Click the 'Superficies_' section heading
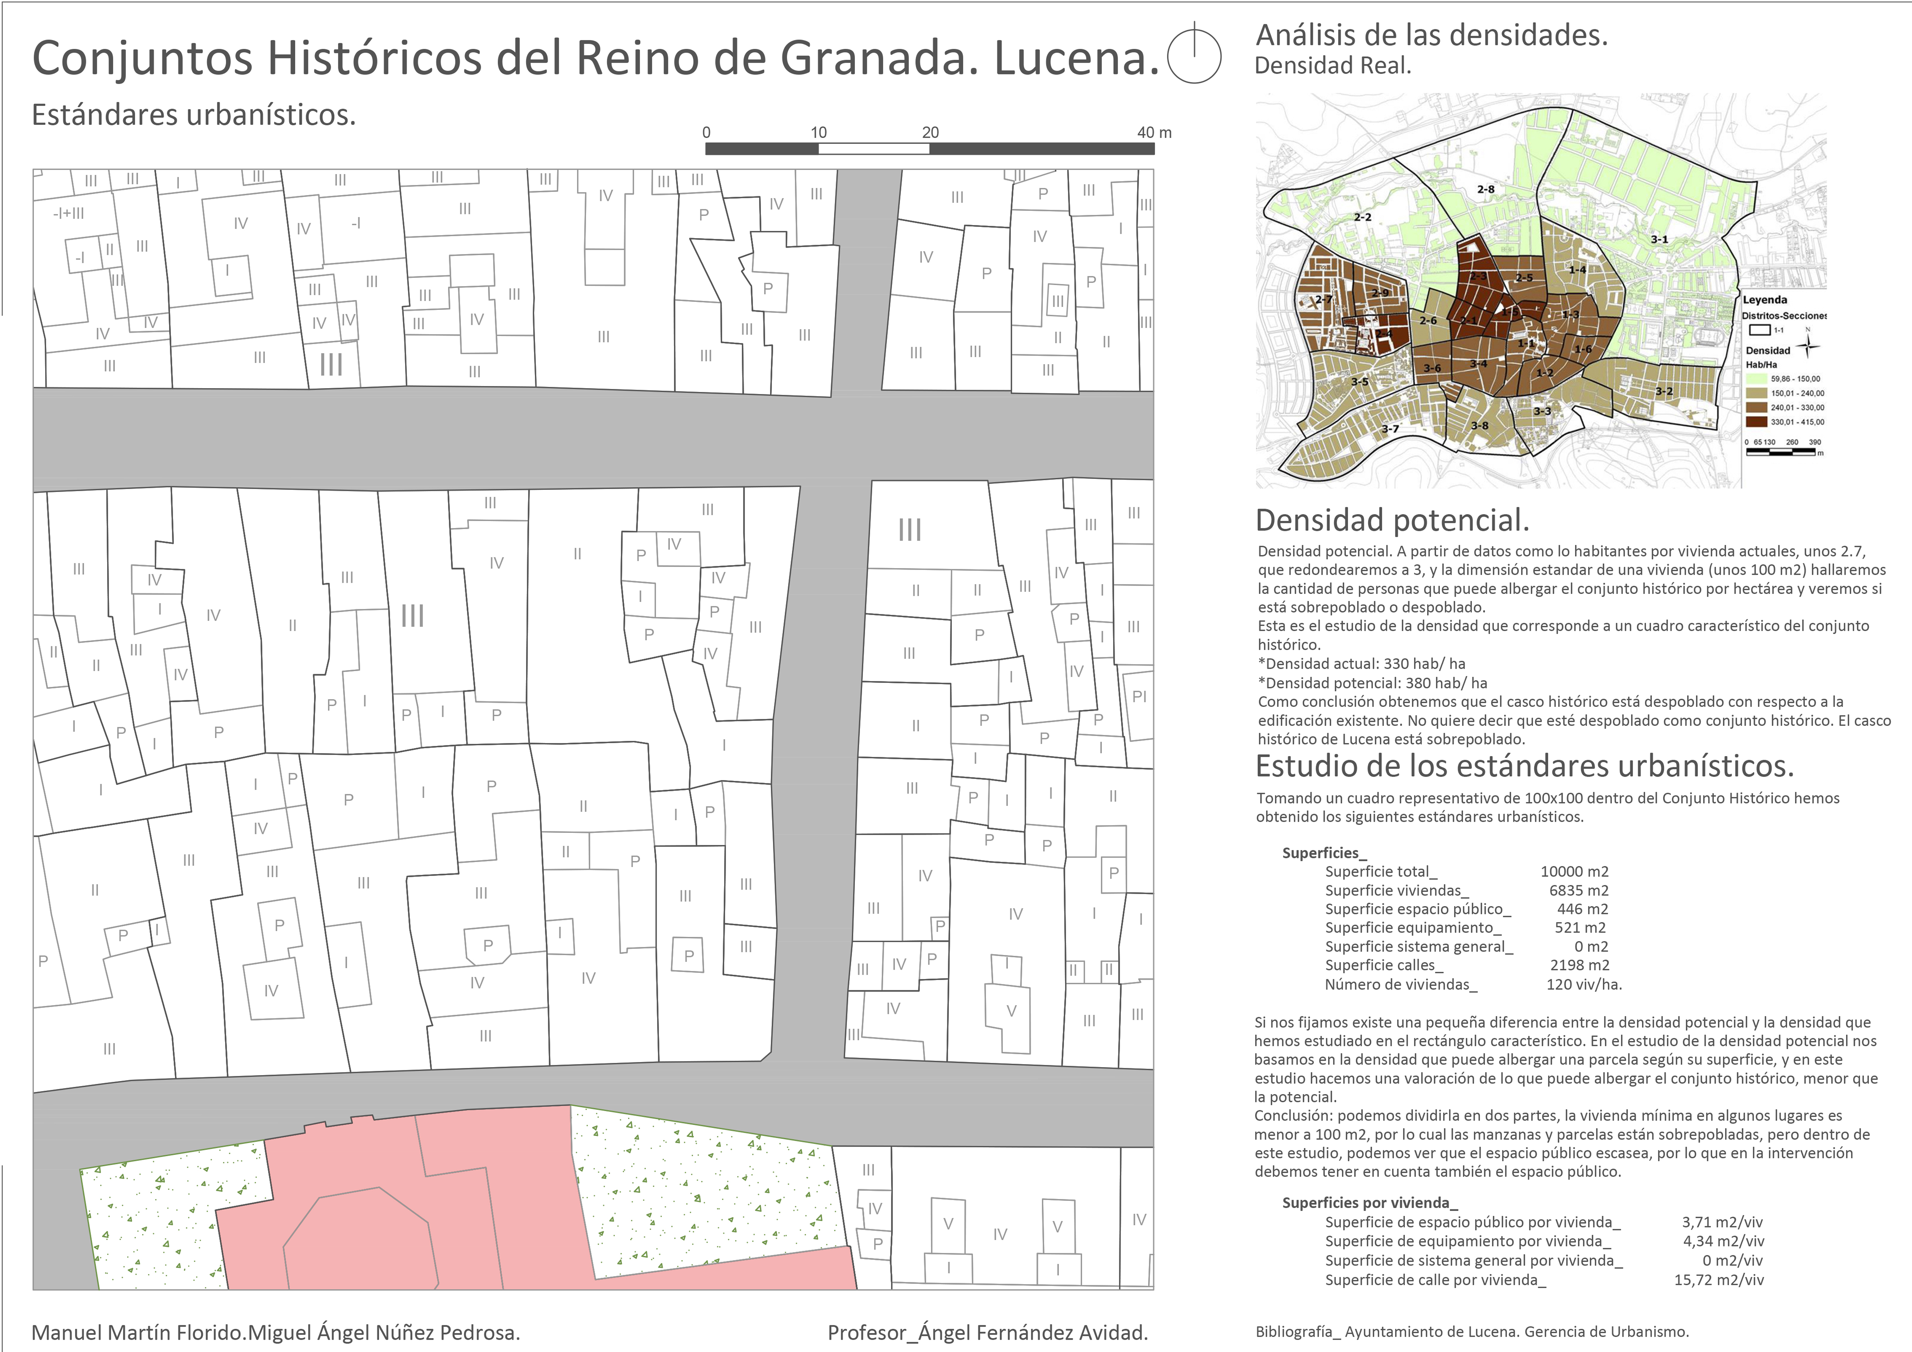 (x=1324, y=853)
